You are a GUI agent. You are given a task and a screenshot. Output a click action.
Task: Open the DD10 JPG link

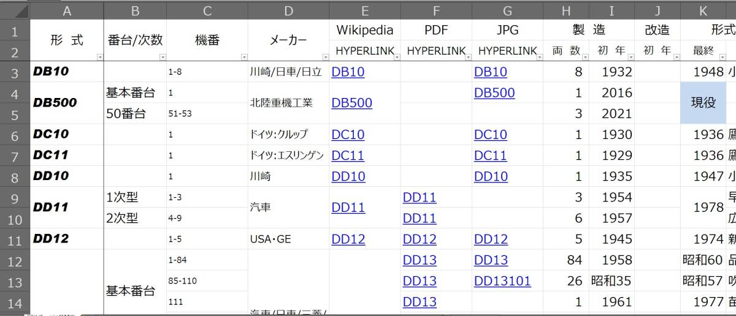click(491, 176)
